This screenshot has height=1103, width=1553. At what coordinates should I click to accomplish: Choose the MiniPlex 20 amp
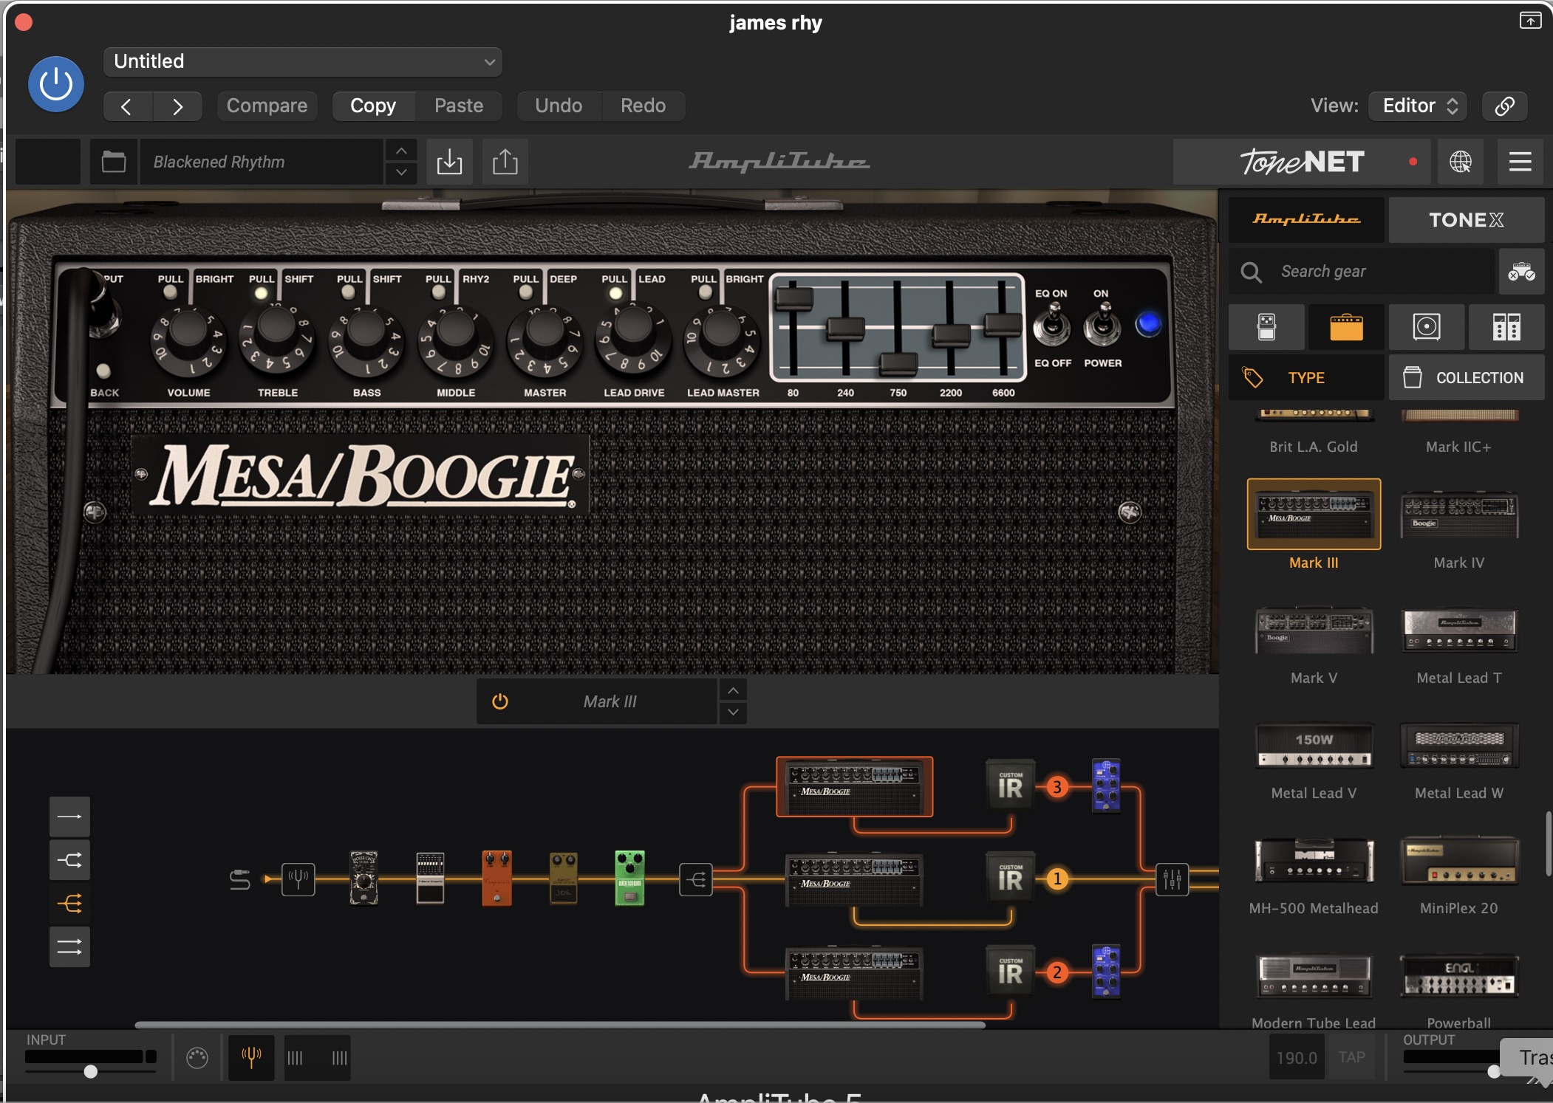click(1459, 860)
